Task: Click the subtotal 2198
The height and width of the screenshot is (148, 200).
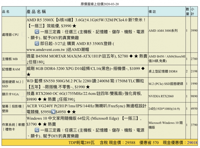Action: click(x=194, y=71)
